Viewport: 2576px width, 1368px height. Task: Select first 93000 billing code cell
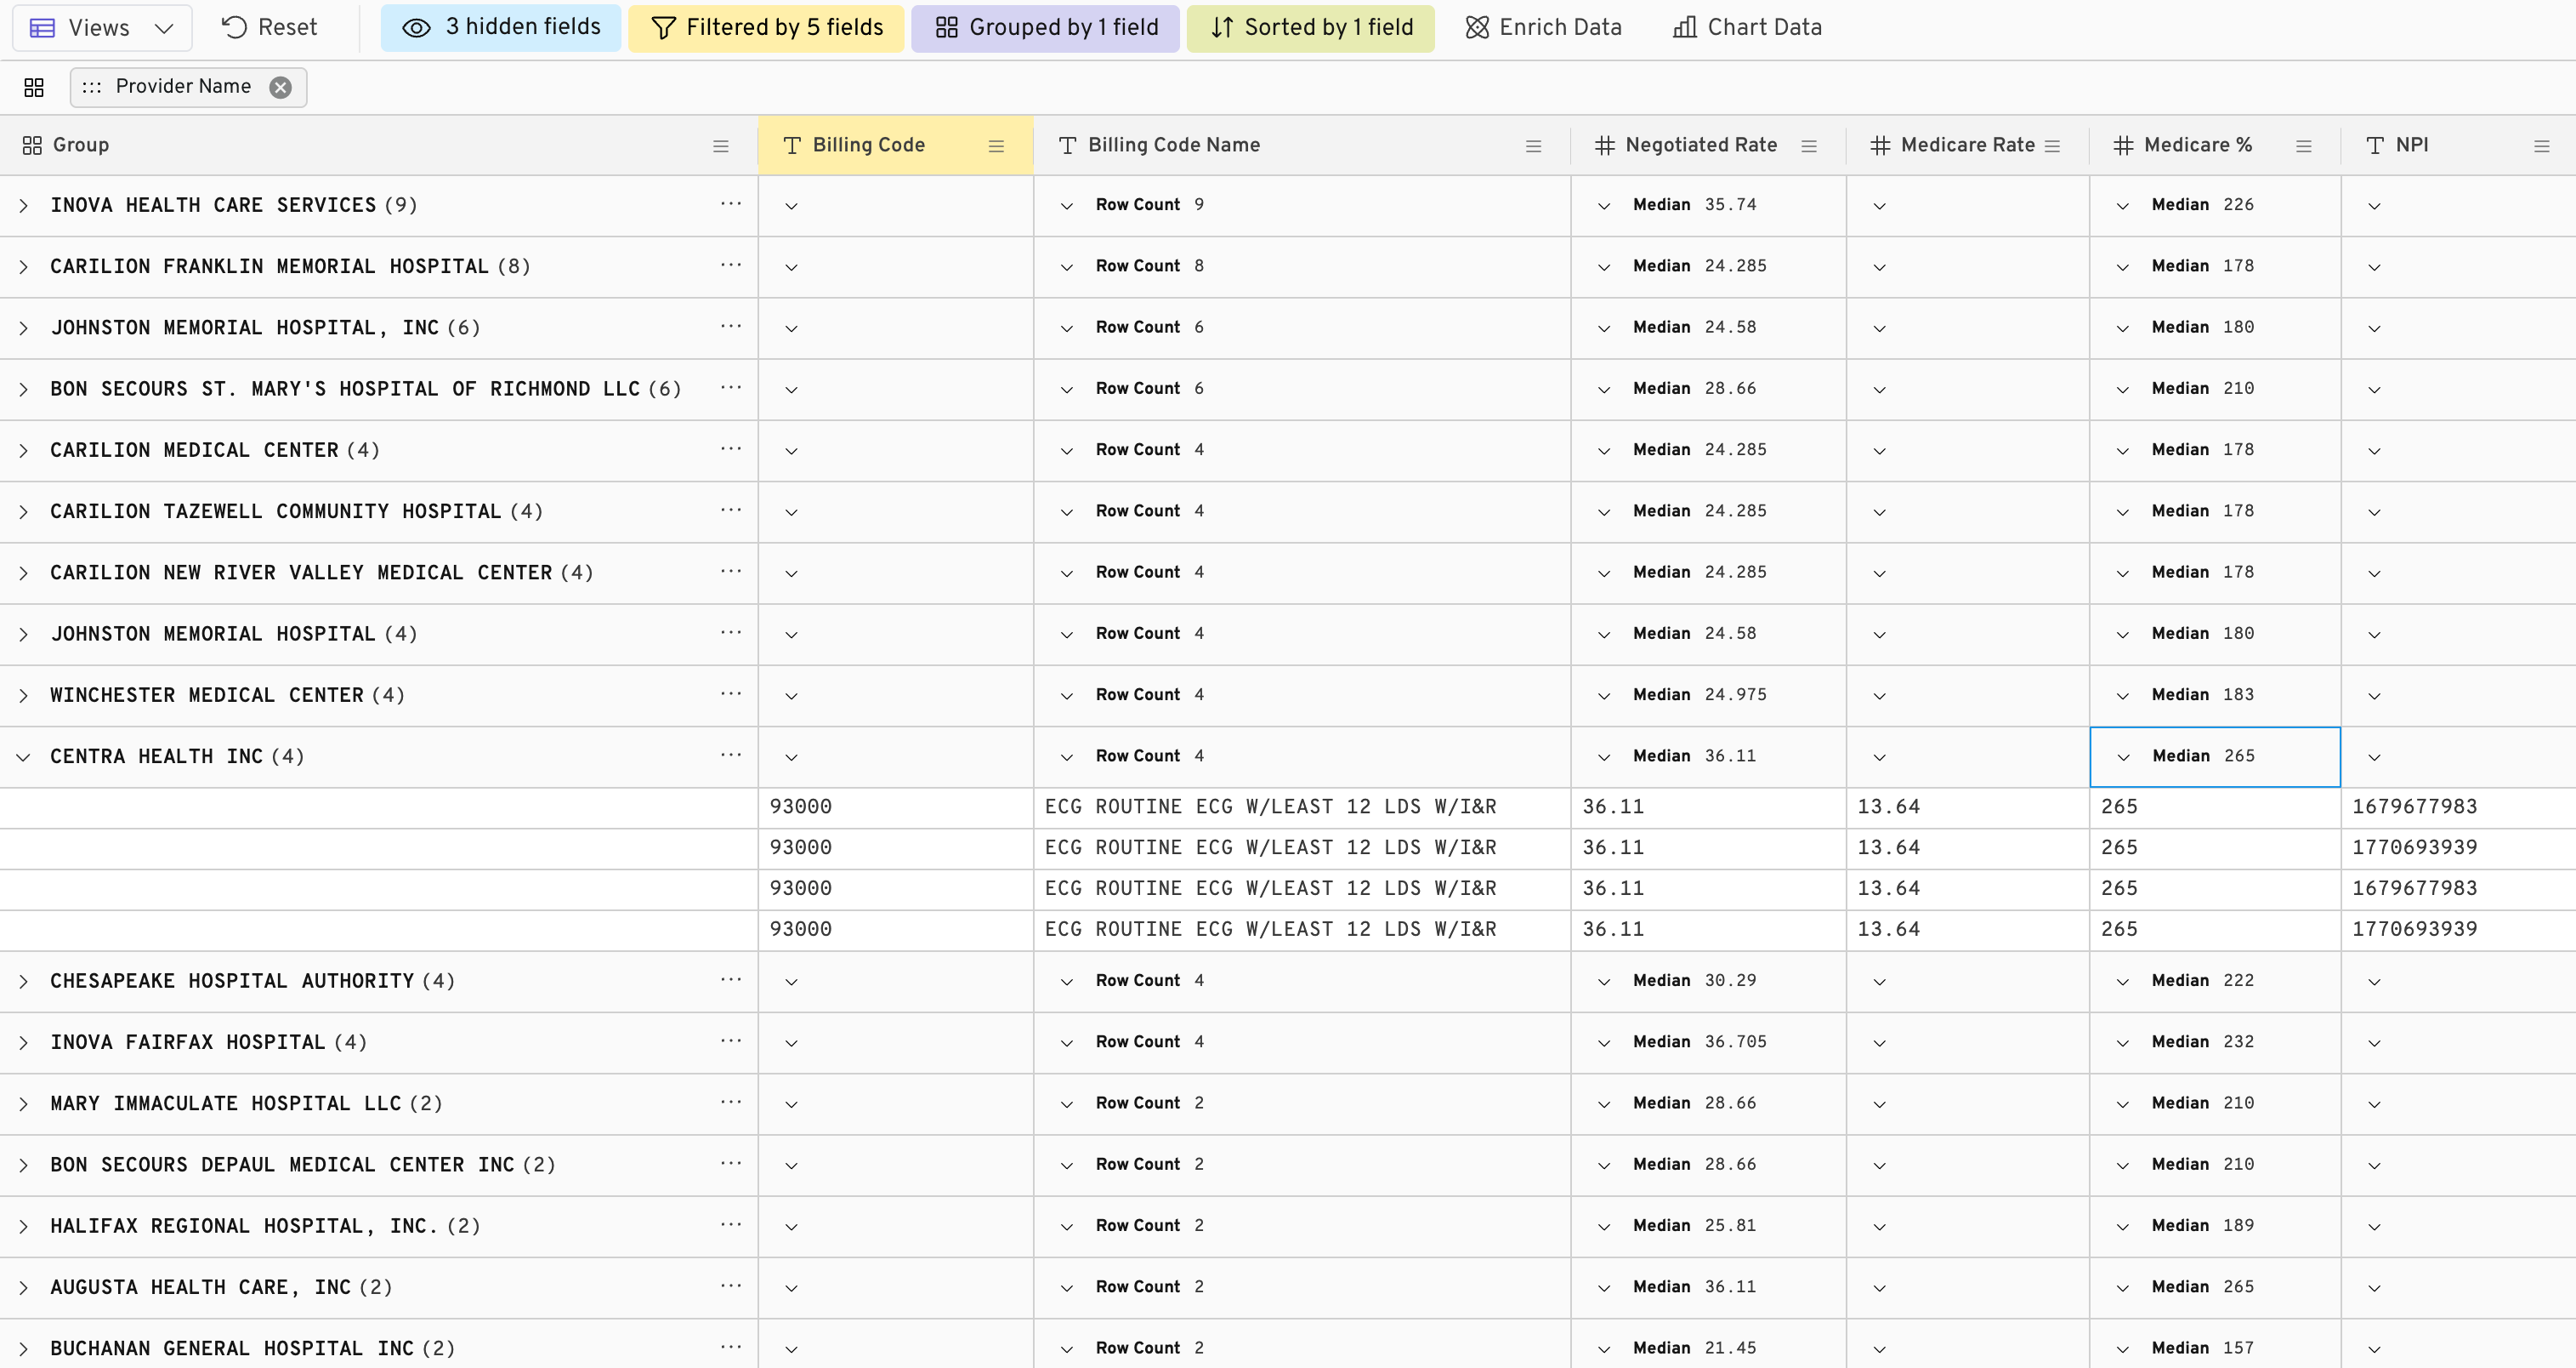tap(895, 807)
